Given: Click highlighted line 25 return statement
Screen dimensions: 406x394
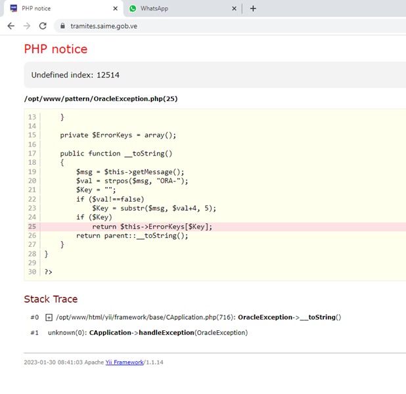Looking at the screenshot, I should [x=152, y=227].
